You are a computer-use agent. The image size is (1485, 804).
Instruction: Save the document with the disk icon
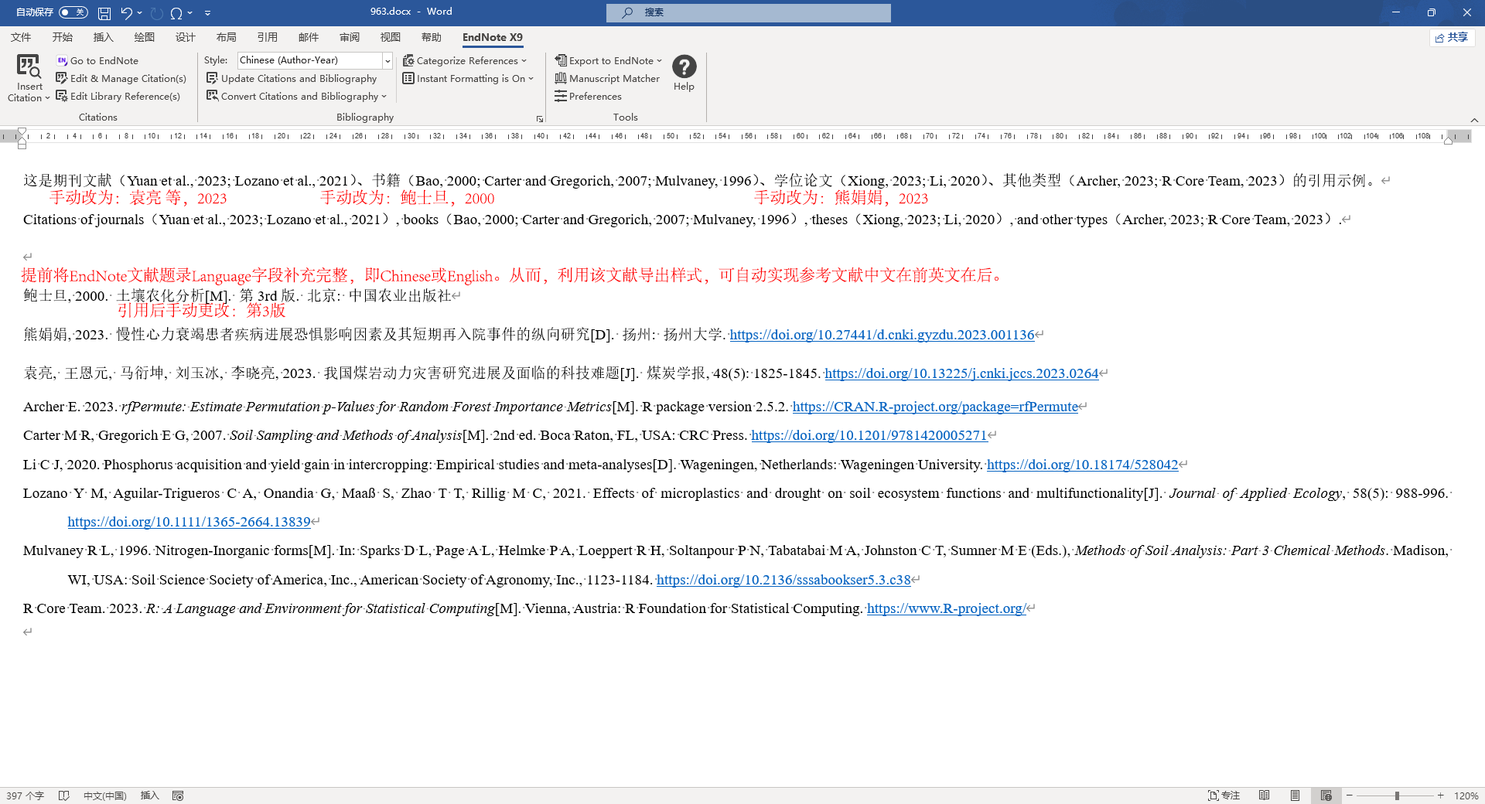click(x=104, y=12)
